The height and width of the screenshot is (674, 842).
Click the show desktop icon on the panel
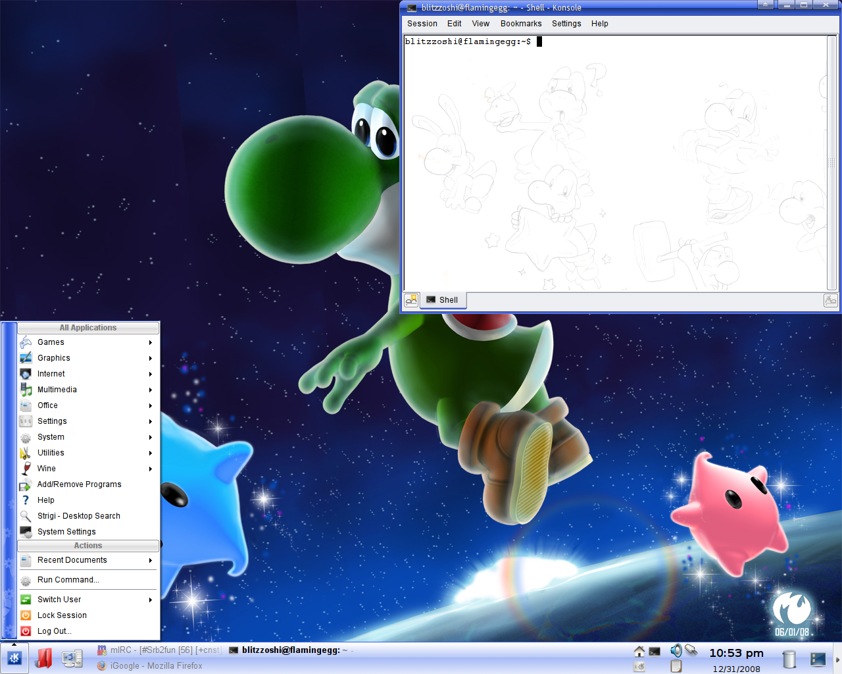click(818, 658)
